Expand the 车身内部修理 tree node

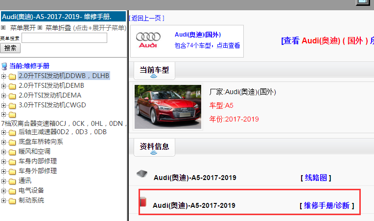pyautogui.click(x=3, y=161)
